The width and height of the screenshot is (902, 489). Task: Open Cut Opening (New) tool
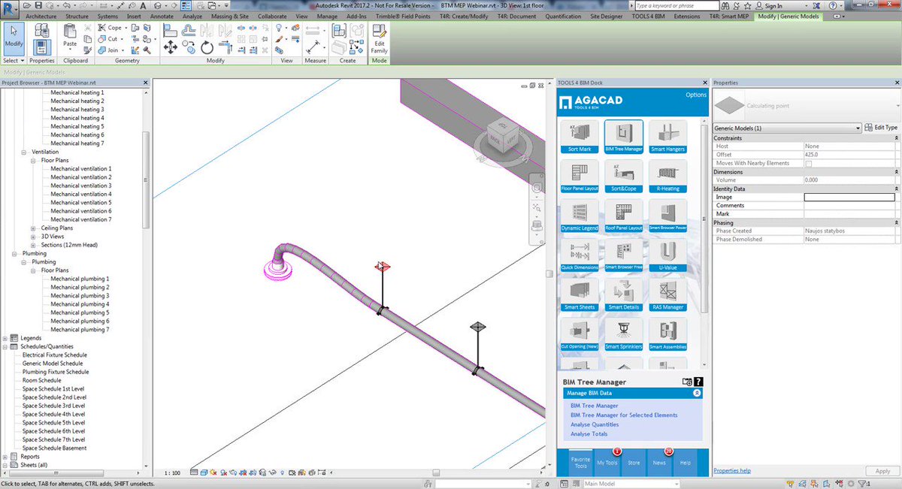pyautogui.click(x=579, y=335)
